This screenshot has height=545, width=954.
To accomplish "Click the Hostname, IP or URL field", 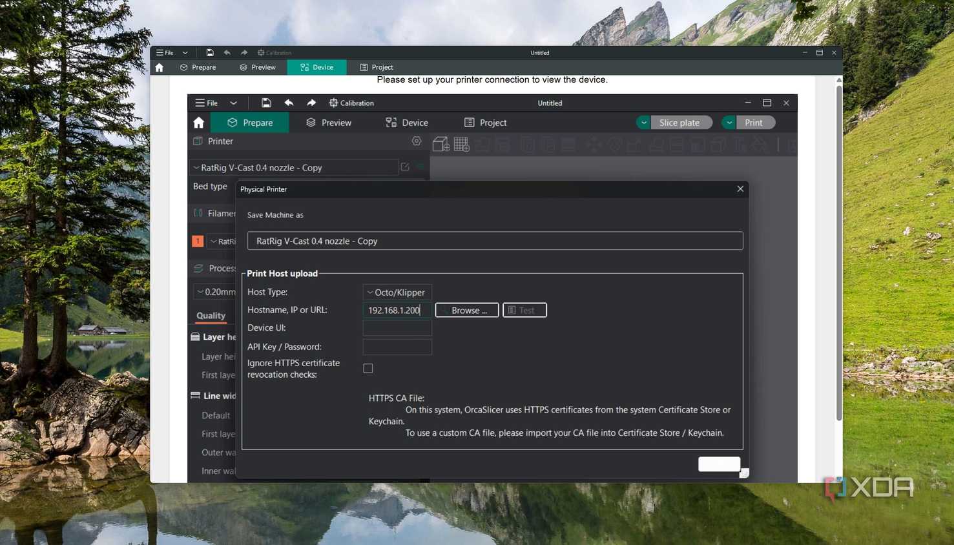I will (x=397, y=310).
